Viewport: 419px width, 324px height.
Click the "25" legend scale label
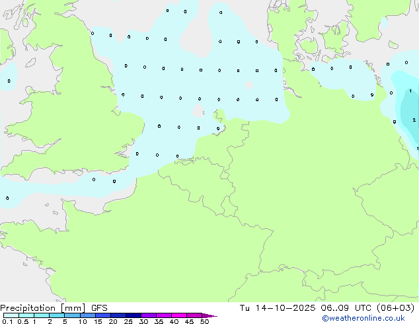[128, 321]
